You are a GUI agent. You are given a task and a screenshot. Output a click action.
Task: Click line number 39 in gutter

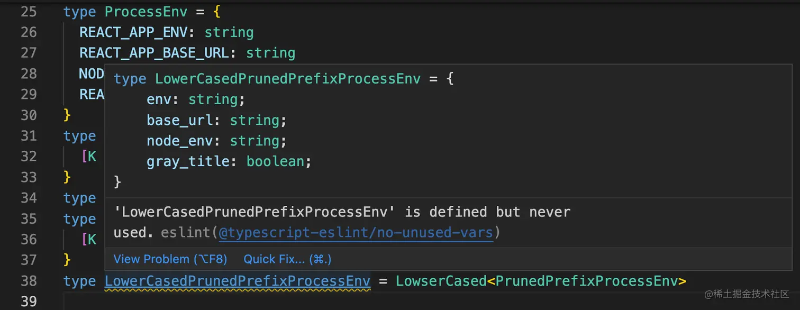[x=29, y=301]
